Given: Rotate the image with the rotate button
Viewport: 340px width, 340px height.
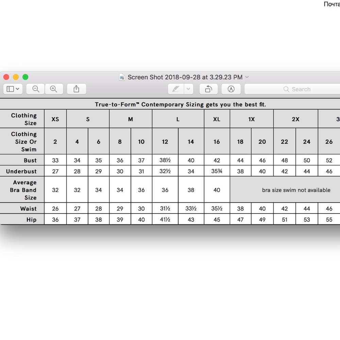Looking at the screenshot, I should (209, 89).
